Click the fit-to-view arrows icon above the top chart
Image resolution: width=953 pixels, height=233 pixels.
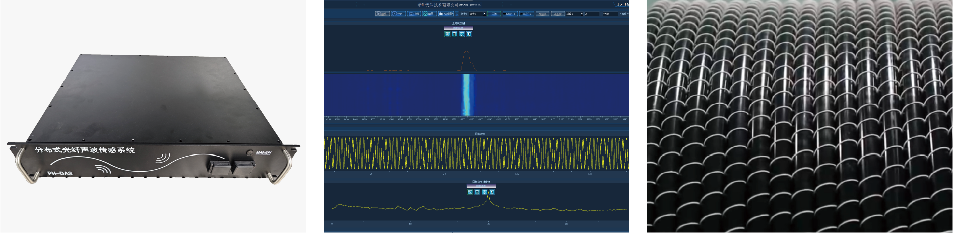(x=462, y=34)
